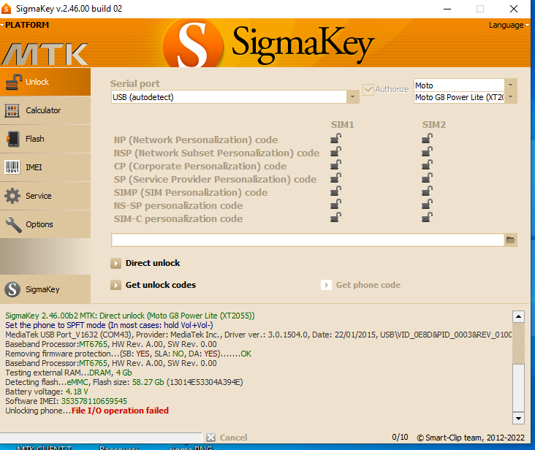Click SIM2 lock icon for SIMP code
This screenshot has height=450, width=535.
(x=427, y=191)
